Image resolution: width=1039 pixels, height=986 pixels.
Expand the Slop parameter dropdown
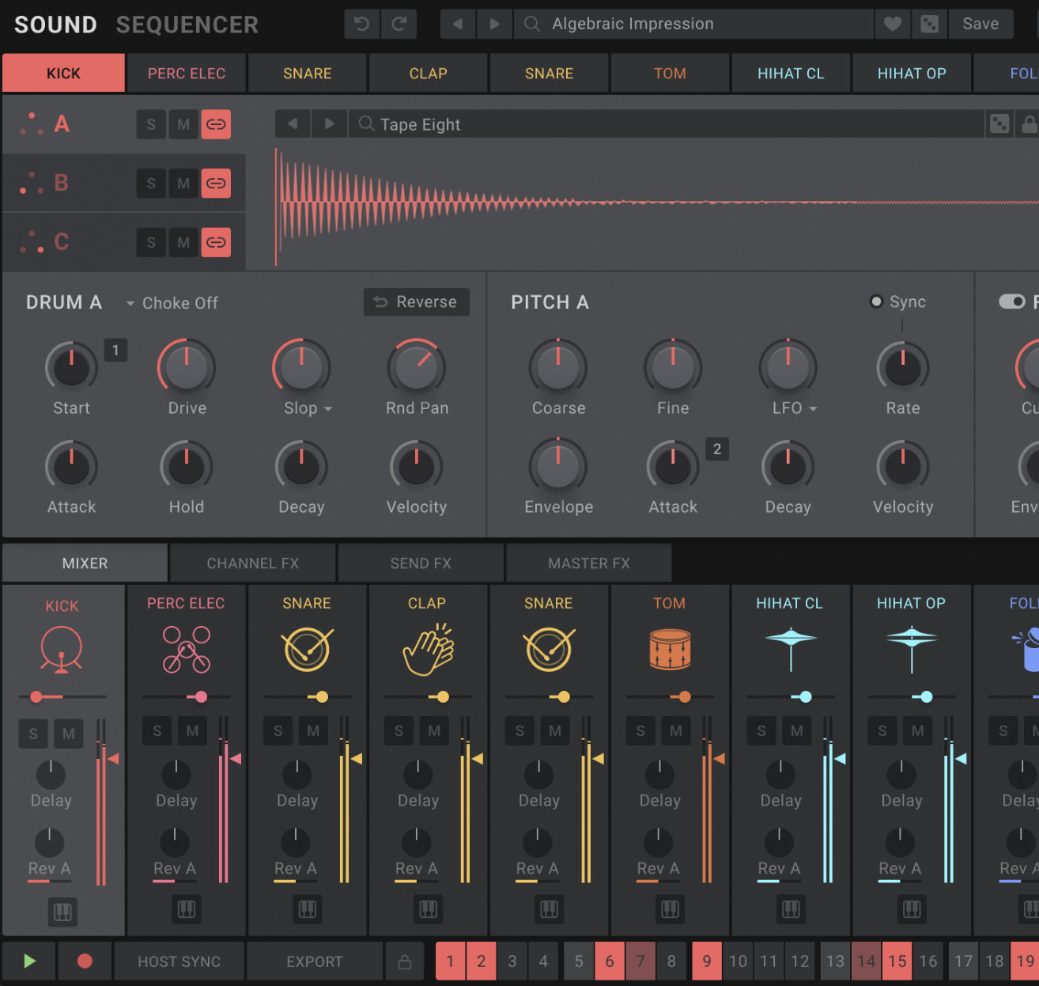[327, 409]
